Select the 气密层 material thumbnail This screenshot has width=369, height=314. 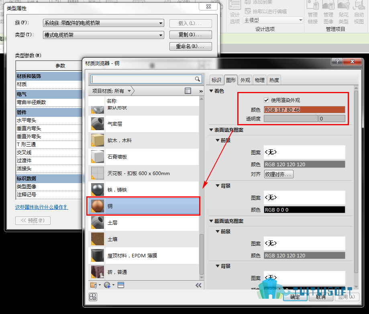[98, 124]
